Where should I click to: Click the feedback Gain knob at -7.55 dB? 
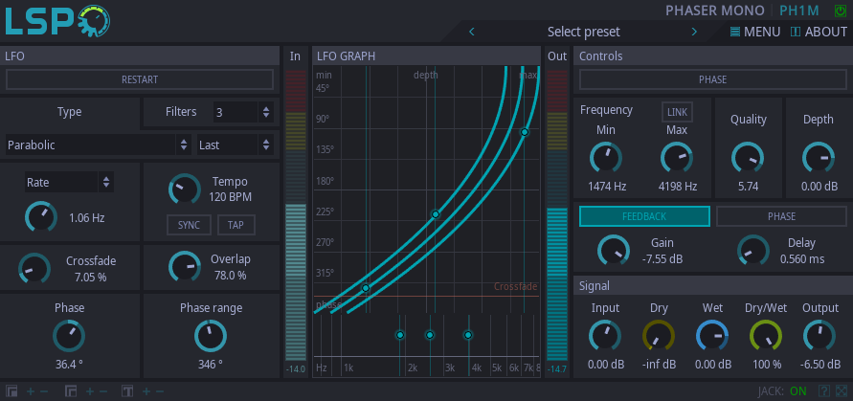coord(614,251)
